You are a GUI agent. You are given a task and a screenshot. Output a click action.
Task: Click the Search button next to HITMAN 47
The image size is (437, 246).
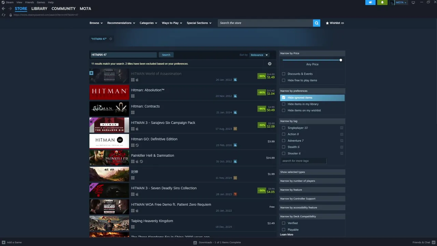[166, 55]
